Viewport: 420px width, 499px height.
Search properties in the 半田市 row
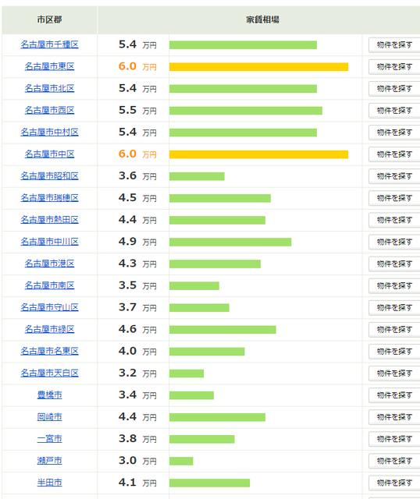pos(394,483)
